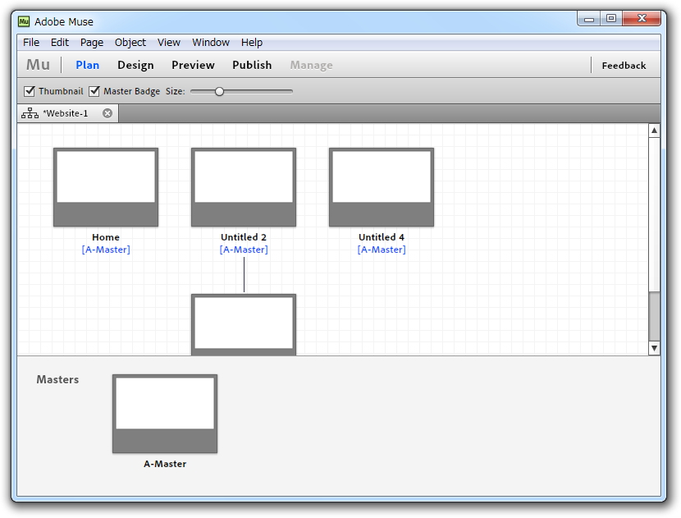This screenshot has height=518, width=681.
Task: Click the [A-Master] badge under Home
Action: 106,250
